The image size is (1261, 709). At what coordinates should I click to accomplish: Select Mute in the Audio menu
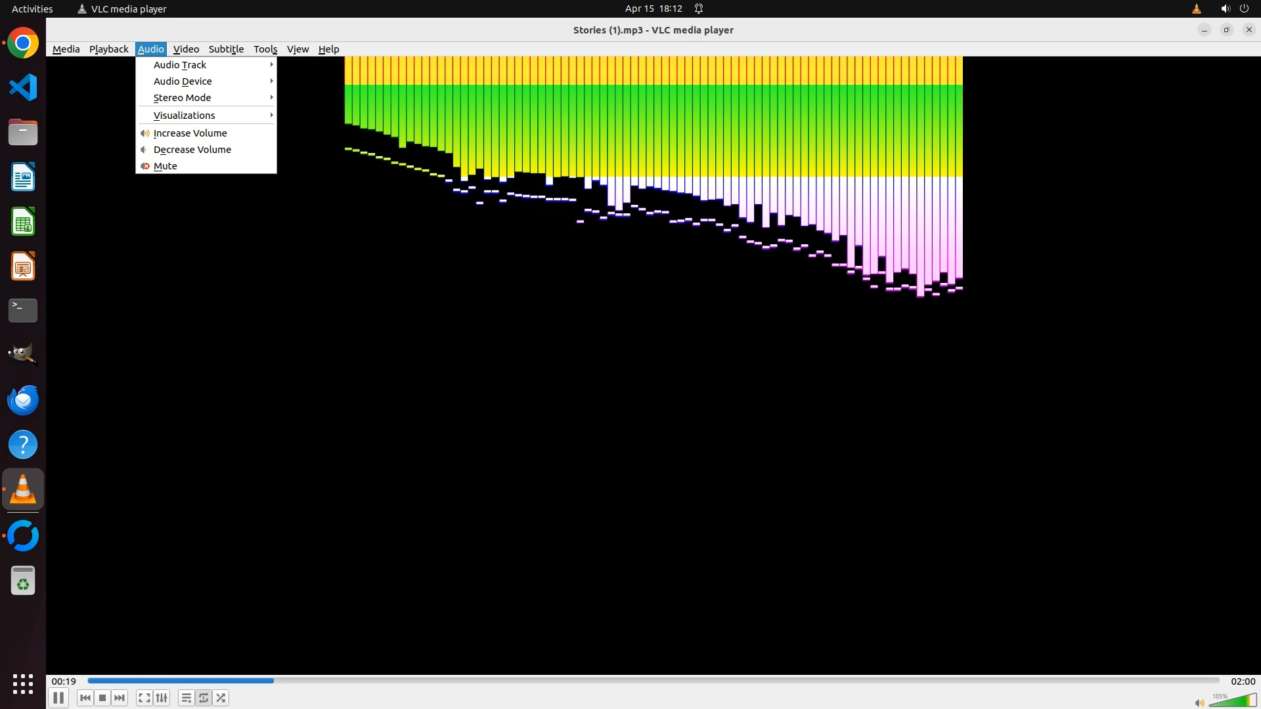pos(165,166)
